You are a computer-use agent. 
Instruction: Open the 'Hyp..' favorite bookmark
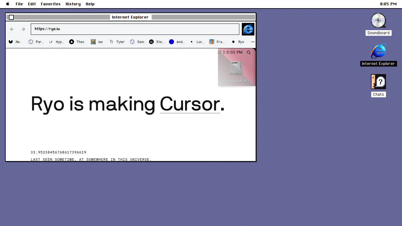[56, 42]
